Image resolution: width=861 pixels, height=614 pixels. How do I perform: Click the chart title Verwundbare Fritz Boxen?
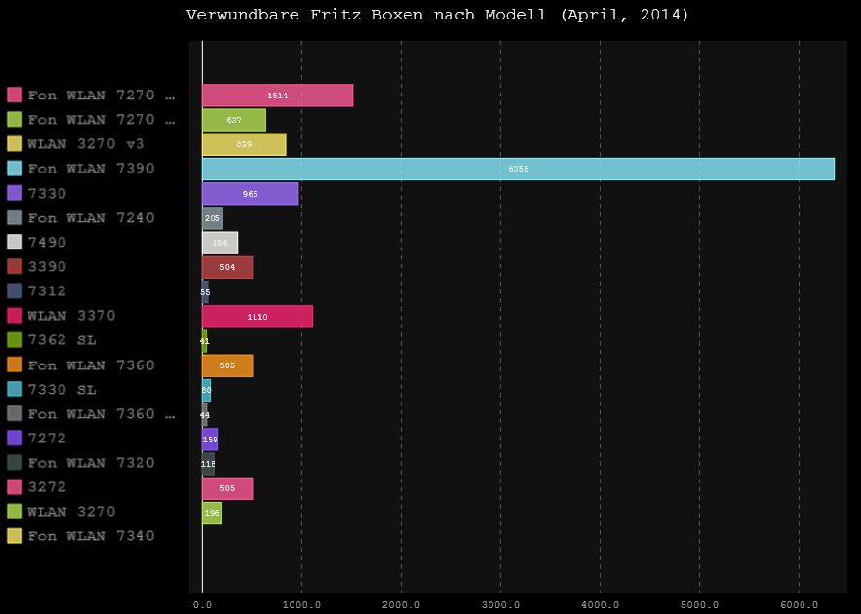click(437, 15)
